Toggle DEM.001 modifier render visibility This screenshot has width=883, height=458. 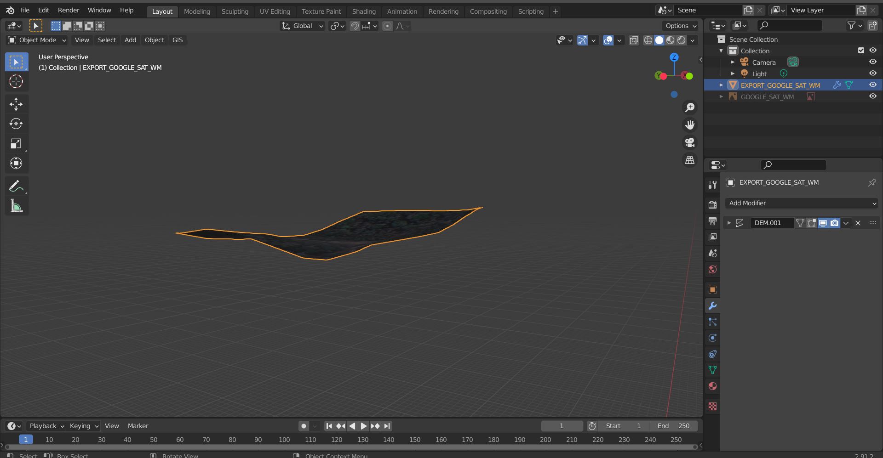pyautogui.click(x=834, y=223)
